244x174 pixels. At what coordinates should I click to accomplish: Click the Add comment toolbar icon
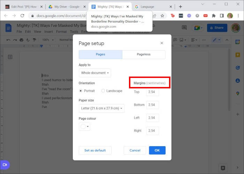pos(175,40)
